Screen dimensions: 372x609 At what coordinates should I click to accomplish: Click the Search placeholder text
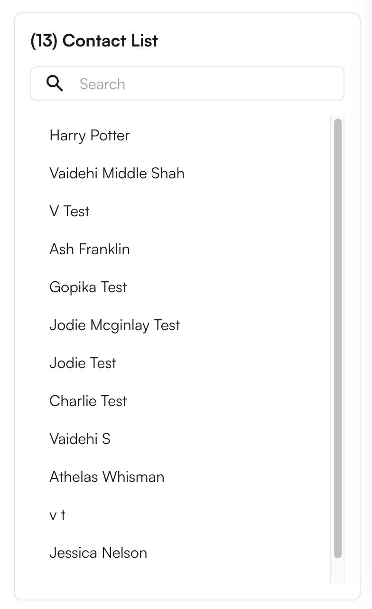pyautogui.click(x=102, y=83)
